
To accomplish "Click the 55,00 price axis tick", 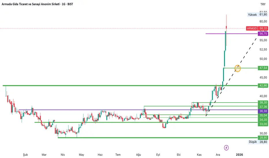I will [x=263, y=40].
